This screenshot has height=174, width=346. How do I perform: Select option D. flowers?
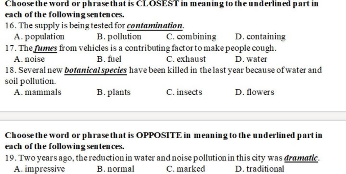(255, 92)
